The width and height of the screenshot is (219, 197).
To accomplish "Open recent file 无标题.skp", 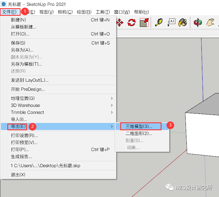I will 58,166.
